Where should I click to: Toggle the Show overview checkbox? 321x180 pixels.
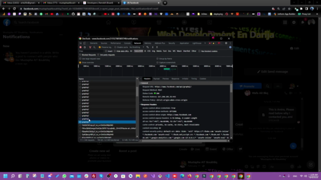[80, 62]
